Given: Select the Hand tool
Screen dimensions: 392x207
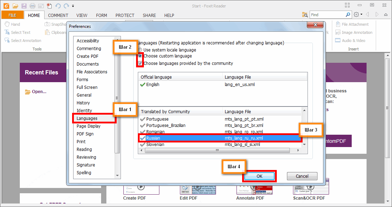Looking at the screenshot, I should 12,24.
